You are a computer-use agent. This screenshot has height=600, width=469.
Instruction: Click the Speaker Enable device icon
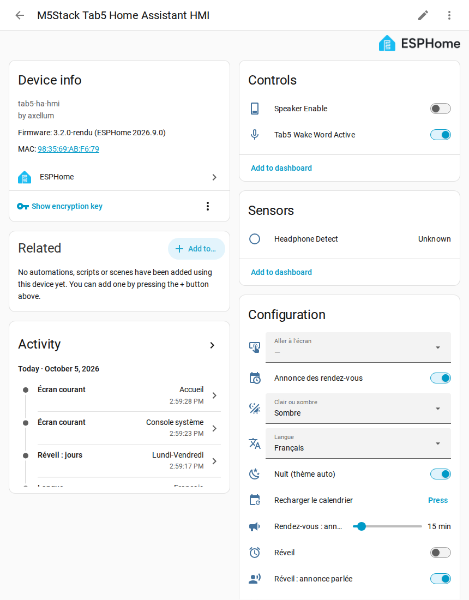pyautogui.click(x=254, y=109)
